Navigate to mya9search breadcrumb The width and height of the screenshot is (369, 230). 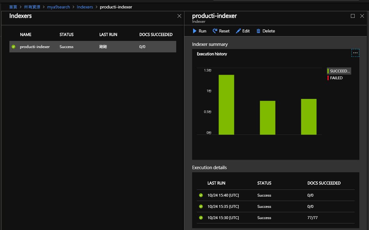pos(58,7)
